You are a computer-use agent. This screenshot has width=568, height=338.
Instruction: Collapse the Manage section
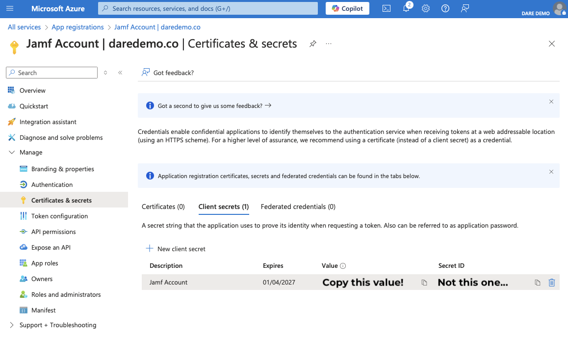coord(12,153)
